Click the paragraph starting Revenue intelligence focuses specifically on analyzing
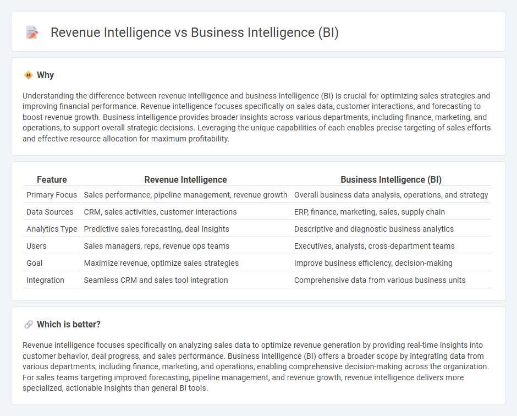 tap(256, 366)
